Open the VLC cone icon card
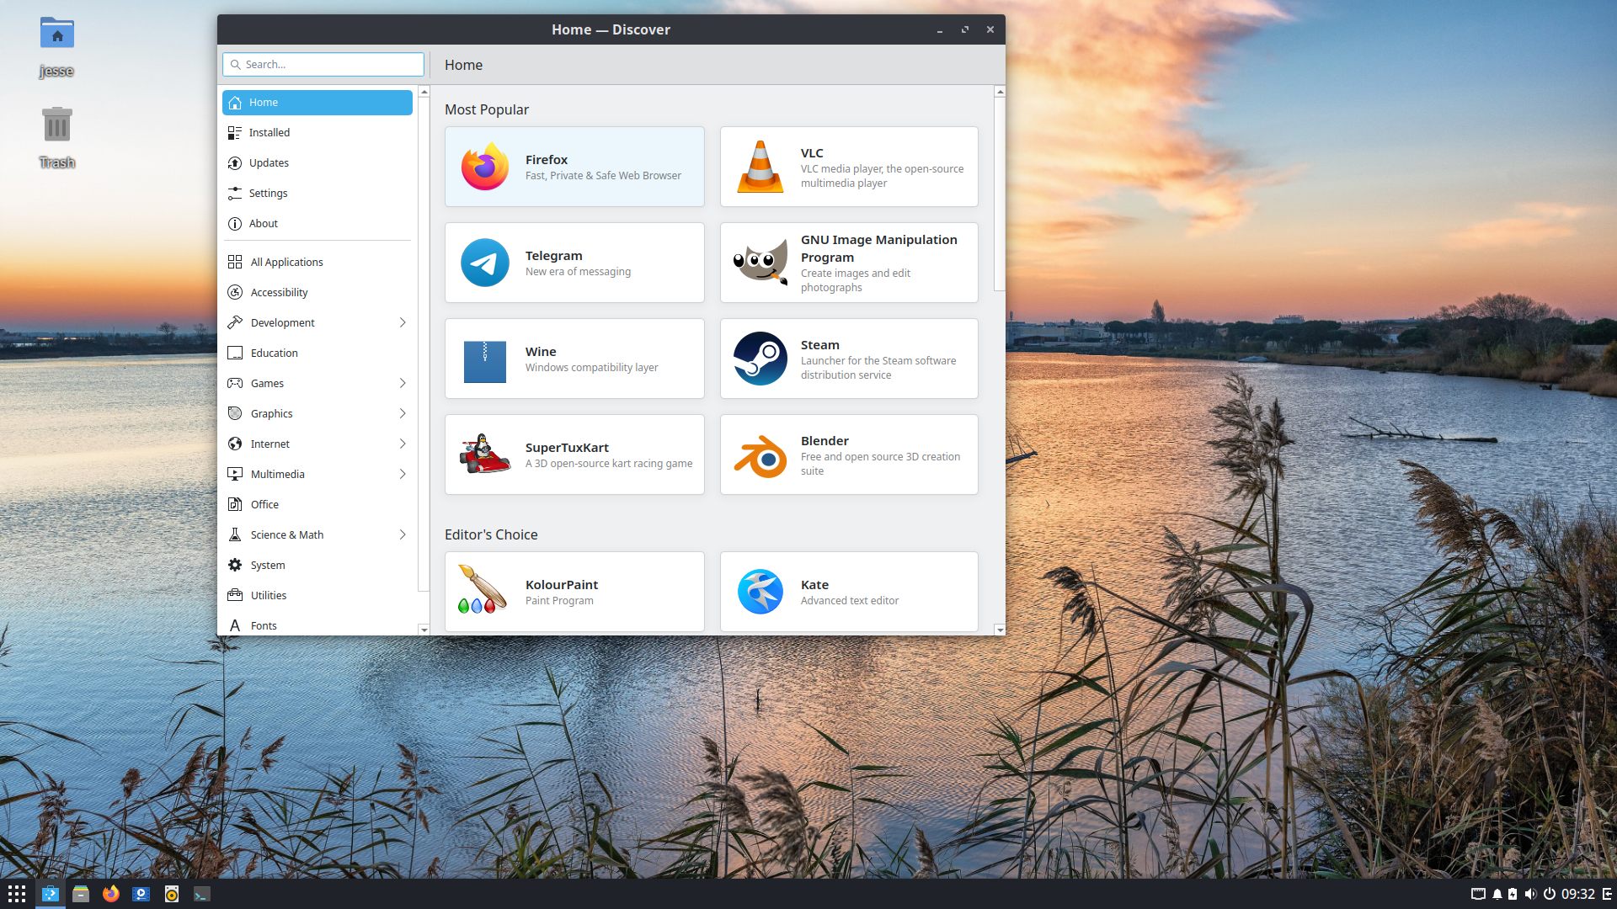This screenshot has height=909, width=1617. point(849,167)
